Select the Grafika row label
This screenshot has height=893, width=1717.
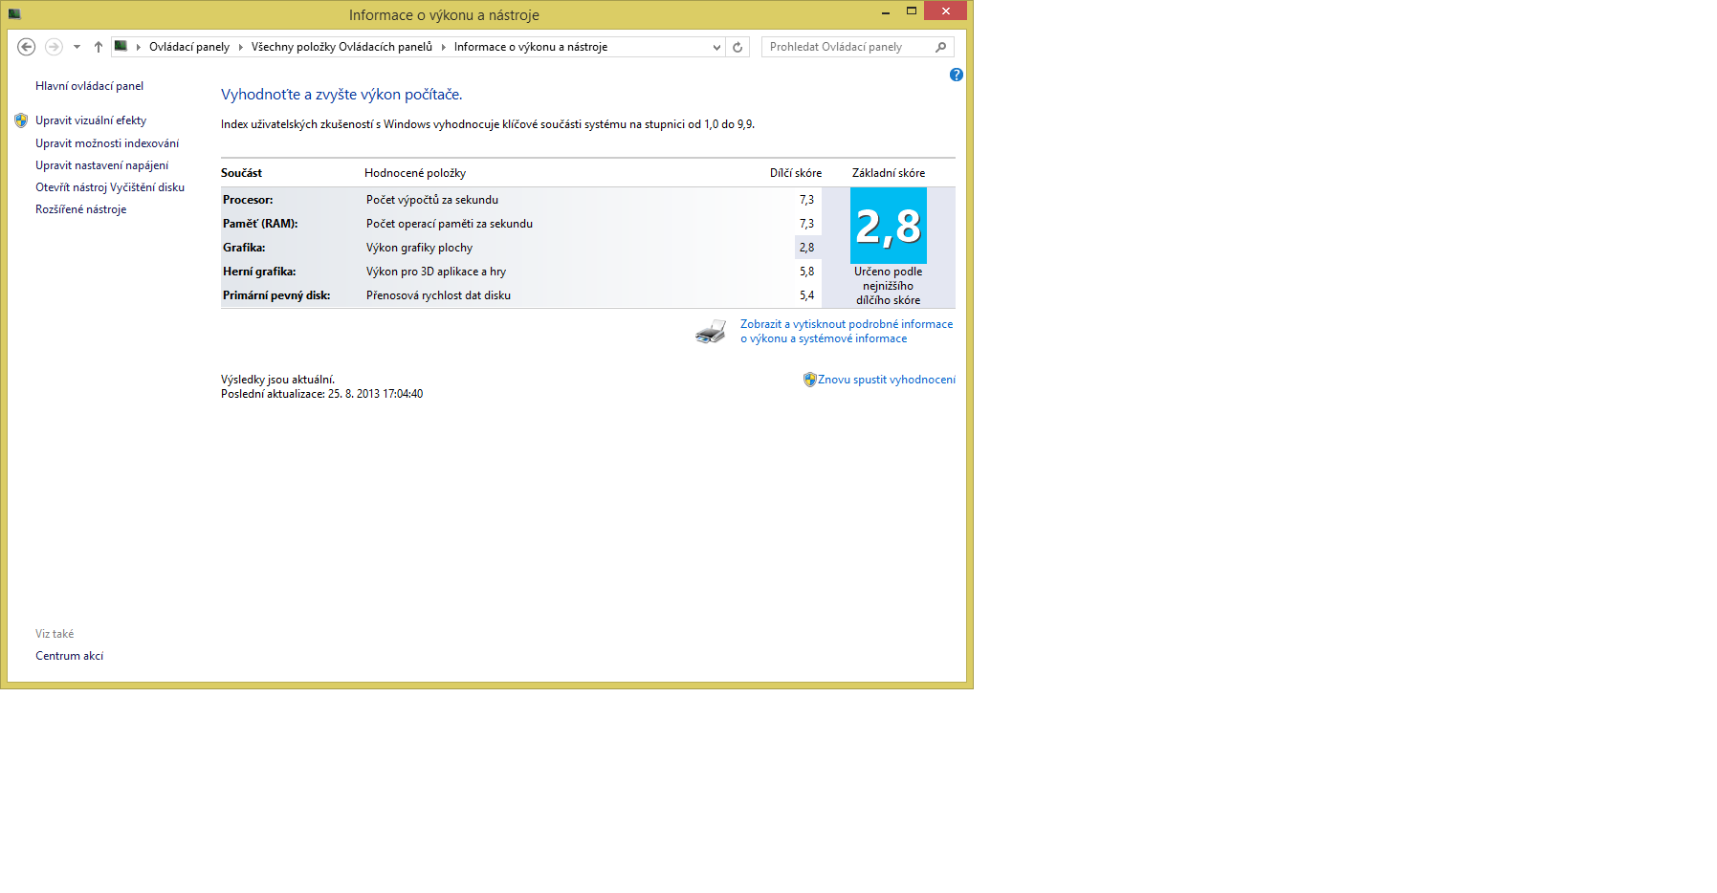[x=244, y=248]
